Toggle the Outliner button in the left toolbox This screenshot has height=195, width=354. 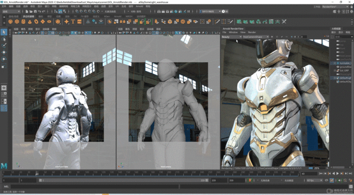pos(4,108)
